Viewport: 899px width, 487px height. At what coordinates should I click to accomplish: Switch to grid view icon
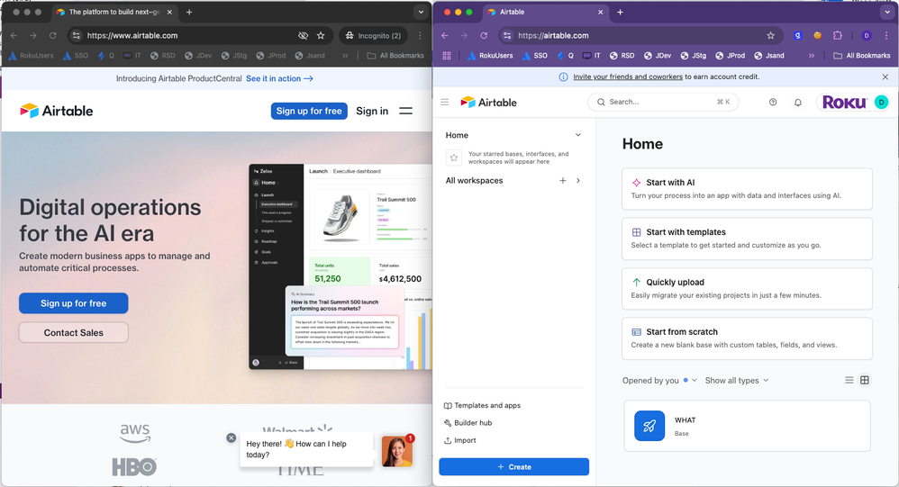865,380
